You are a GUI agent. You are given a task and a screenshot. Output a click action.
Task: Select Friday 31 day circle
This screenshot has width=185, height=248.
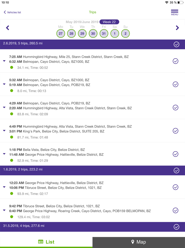tap(104, 33)
